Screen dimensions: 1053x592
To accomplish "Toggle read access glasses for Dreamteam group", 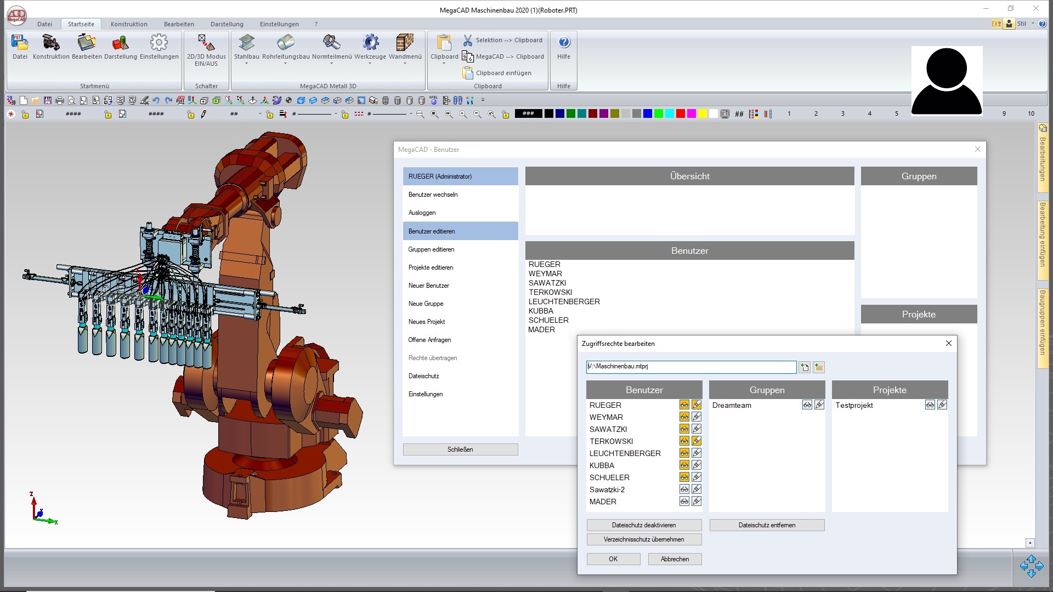I will pos(807,405).
